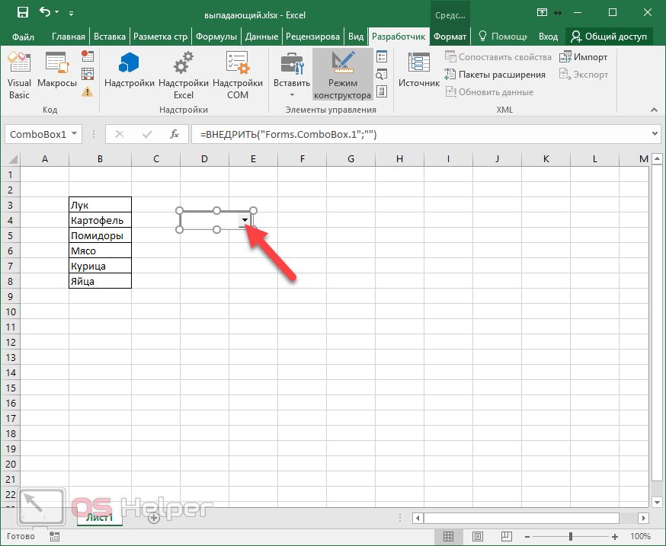Add a new sheet with plus button
Screen dimensions: 666x546
point(153,518)
